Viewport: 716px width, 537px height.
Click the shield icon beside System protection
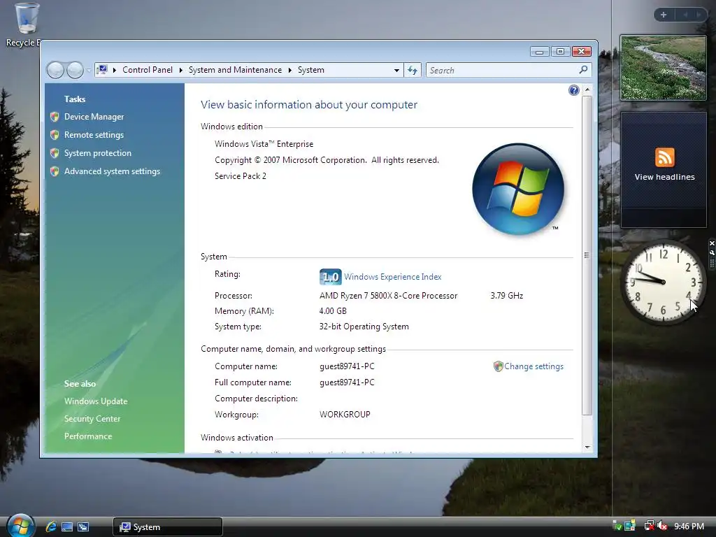55,153
